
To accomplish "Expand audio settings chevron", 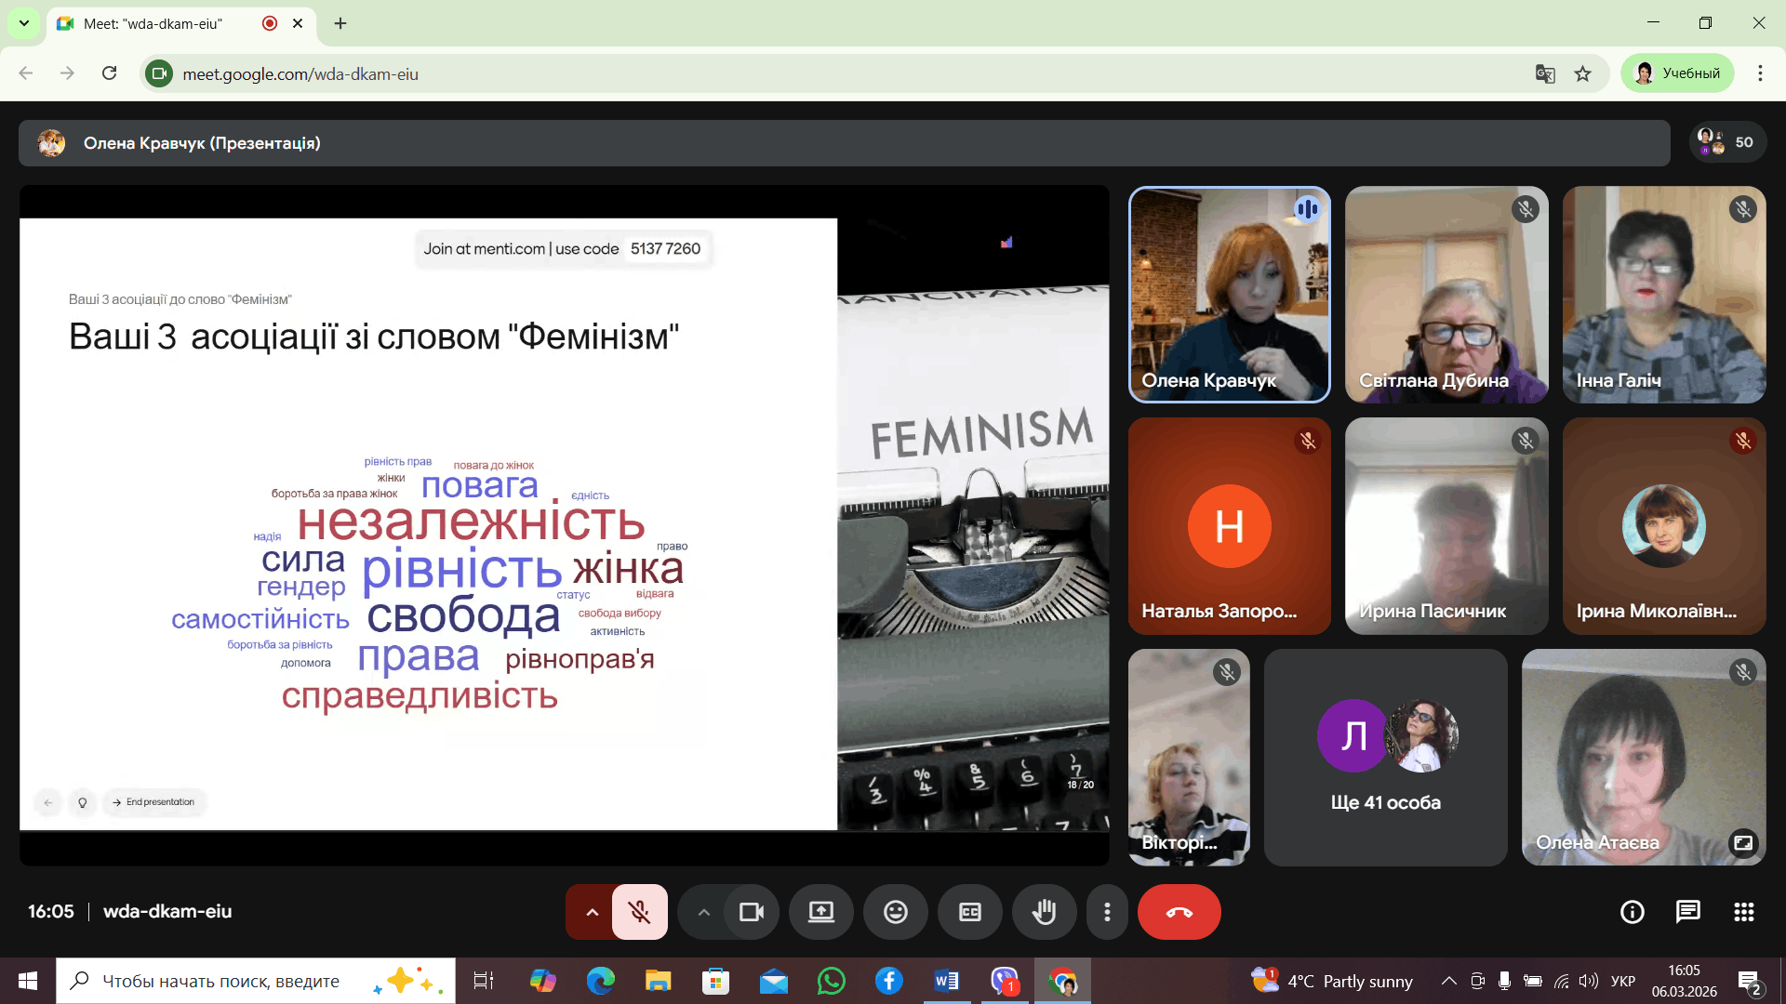I will coord(592,912).
